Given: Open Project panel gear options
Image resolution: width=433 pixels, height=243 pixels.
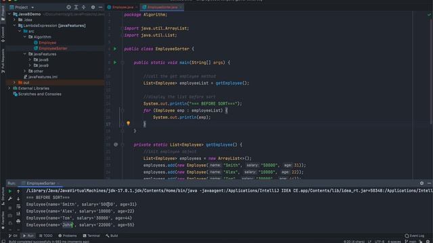Looking at the screenshot, I should pos(93,7).
